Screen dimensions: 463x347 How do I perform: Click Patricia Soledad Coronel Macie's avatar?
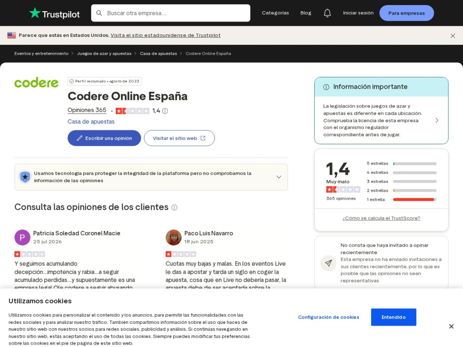22,238
